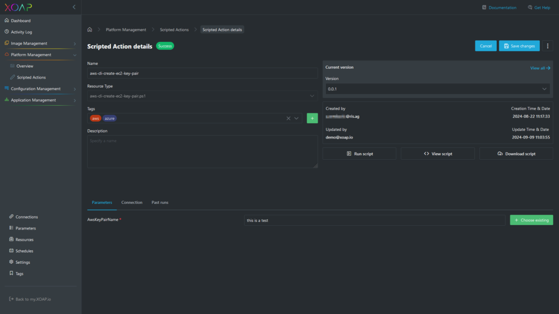The height and width of the screenshot is (314, 559).
Task: Click Back to my.XOAP.io link
Action: tap(33, 299)
